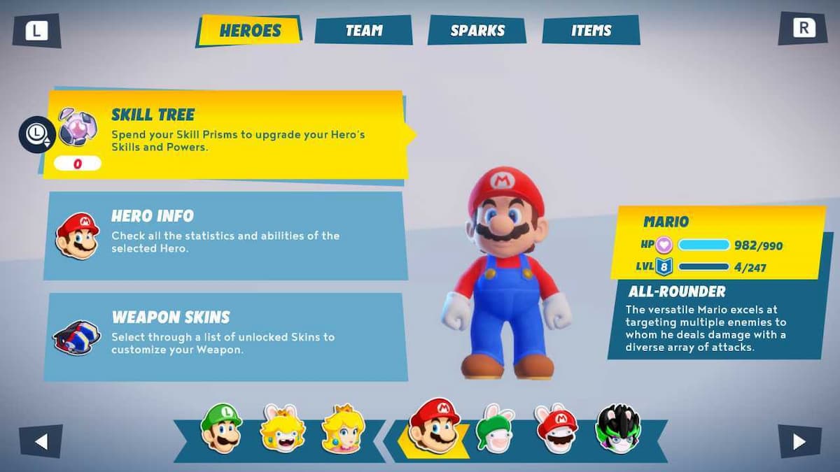The width and height of the screenshot is (840, 472).
Task: Select Rabbid Luigi's portrait
Action: 494,429
